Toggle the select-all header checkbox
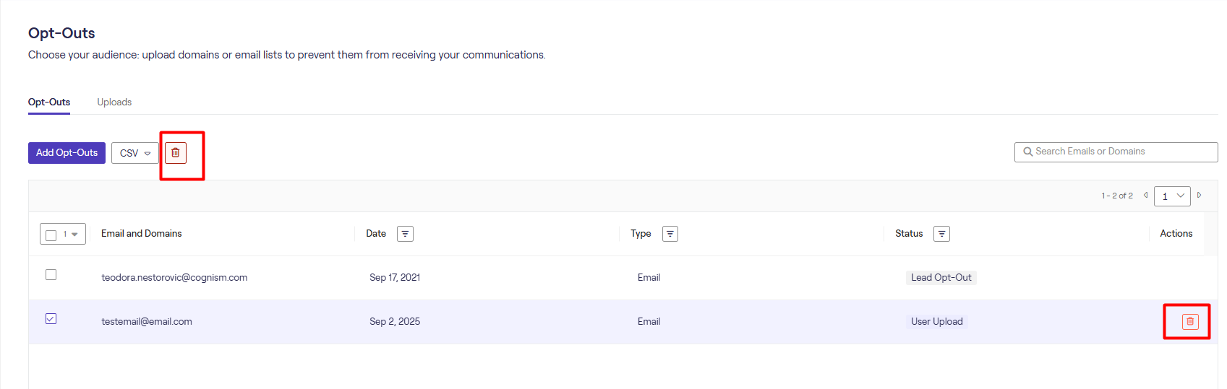The width and height of the screenshot is (1227, 389). (51, 235)
